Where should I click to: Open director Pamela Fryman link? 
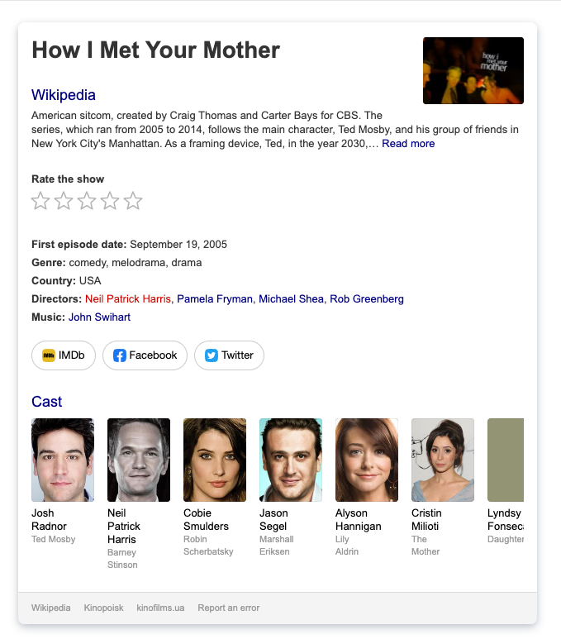(x=215, y=299)
